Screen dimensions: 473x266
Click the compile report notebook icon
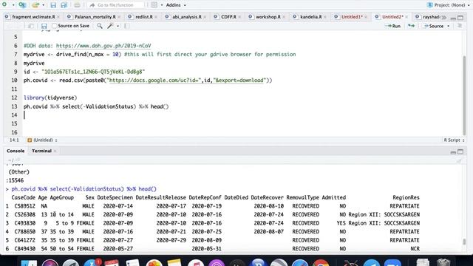point(126,26)
